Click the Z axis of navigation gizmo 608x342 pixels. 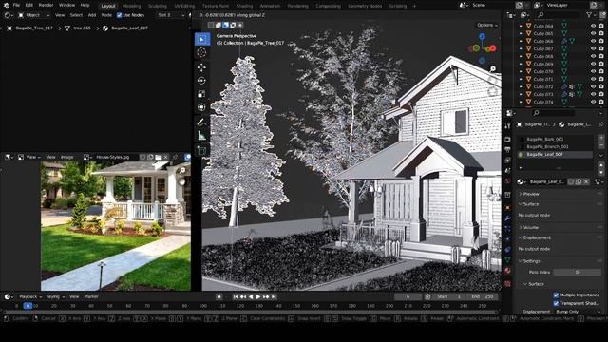482,36
